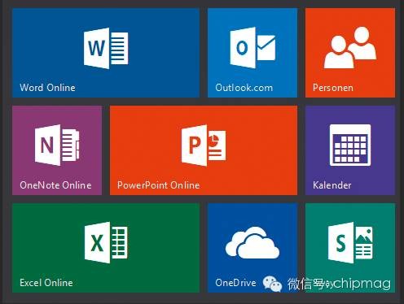Open the Word Online icon

(x=106, y=48)
